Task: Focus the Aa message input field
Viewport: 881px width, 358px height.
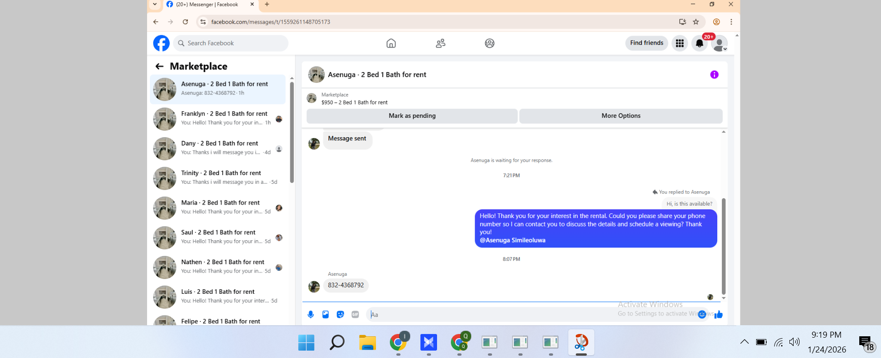Action: pos(532,315)
